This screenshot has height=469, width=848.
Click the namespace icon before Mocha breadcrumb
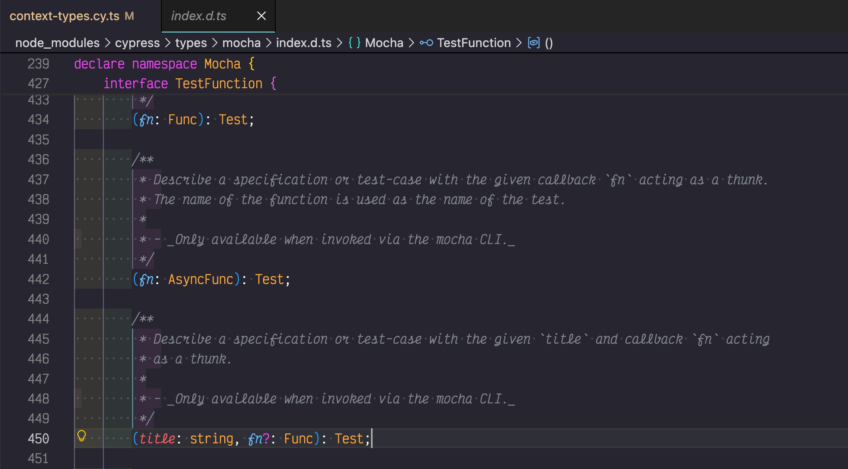(x=354, y=43)
